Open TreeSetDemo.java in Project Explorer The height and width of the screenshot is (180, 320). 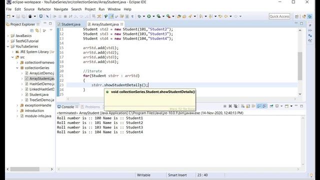click(39, 100)
